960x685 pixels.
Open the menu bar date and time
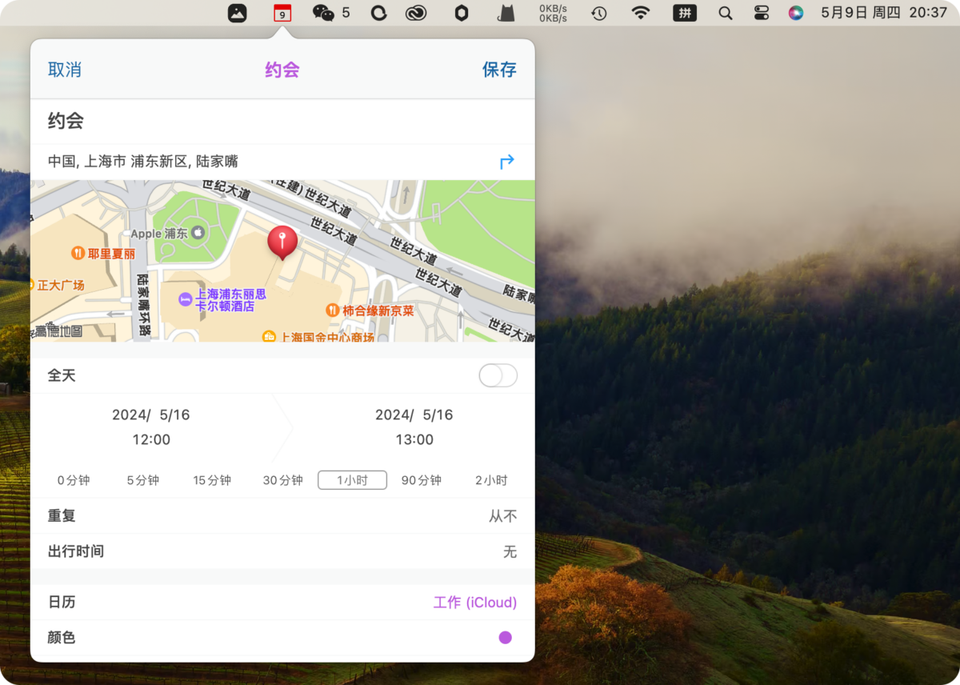pos(884,13)
